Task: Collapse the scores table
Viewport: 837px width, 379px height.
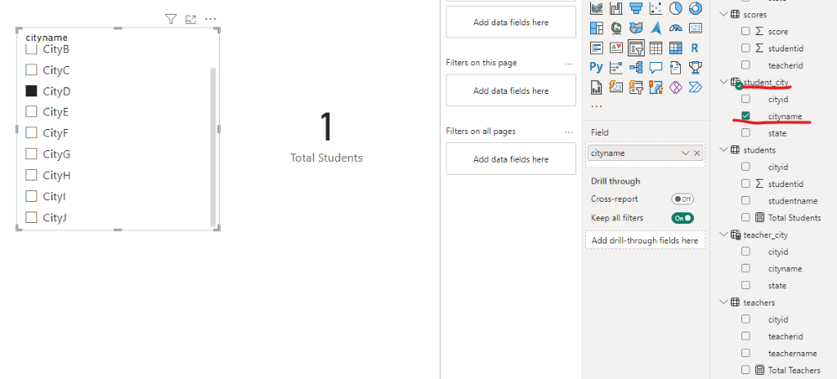Action: coord(723,15)
